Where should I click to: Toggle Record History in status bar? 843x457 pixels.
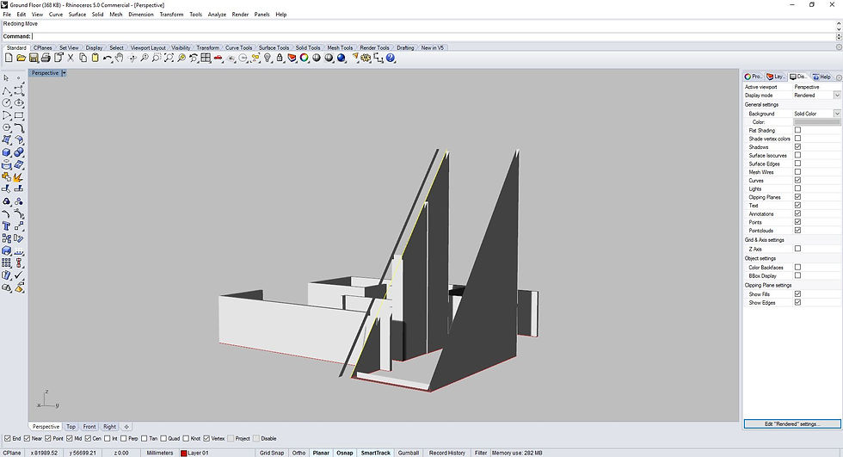pyautogui.click(x=447, y=453)
